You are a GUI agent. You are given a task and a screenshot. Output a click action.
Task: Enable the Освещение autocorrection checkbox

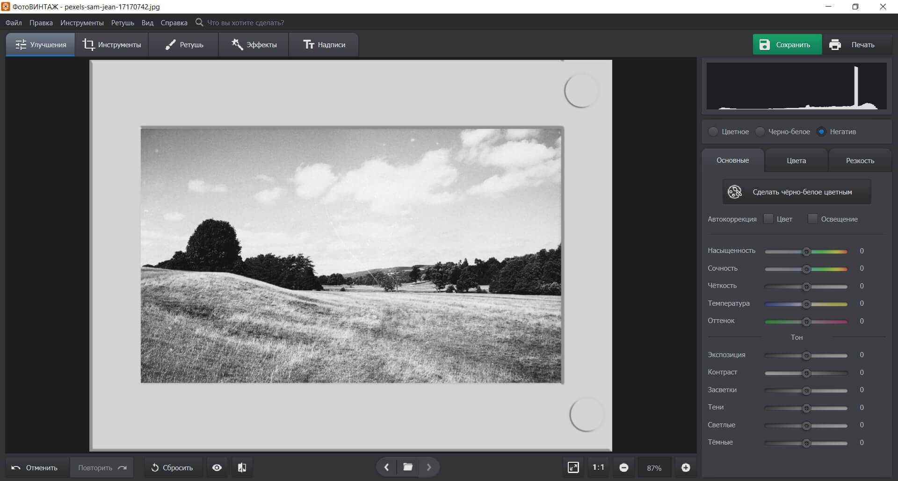(813, 219)
